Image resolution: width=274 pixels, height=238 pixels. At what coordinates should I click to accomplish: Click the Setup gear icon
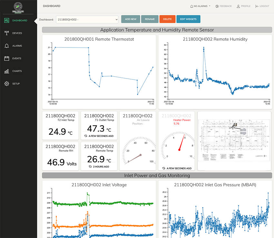coord(7,84)
